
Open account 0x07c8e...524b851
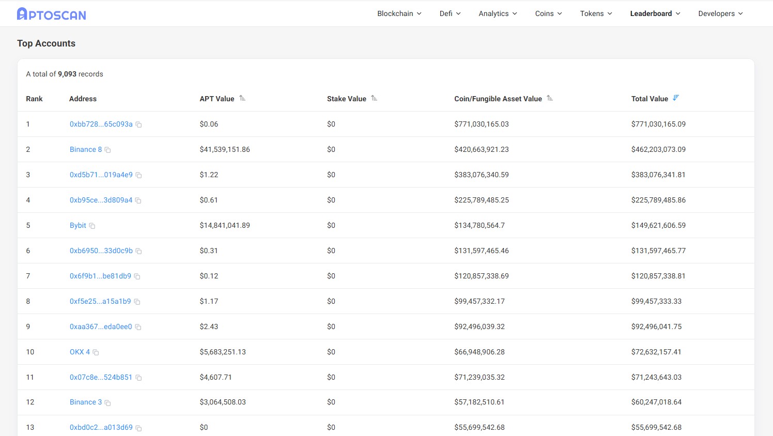click(101, 377)
